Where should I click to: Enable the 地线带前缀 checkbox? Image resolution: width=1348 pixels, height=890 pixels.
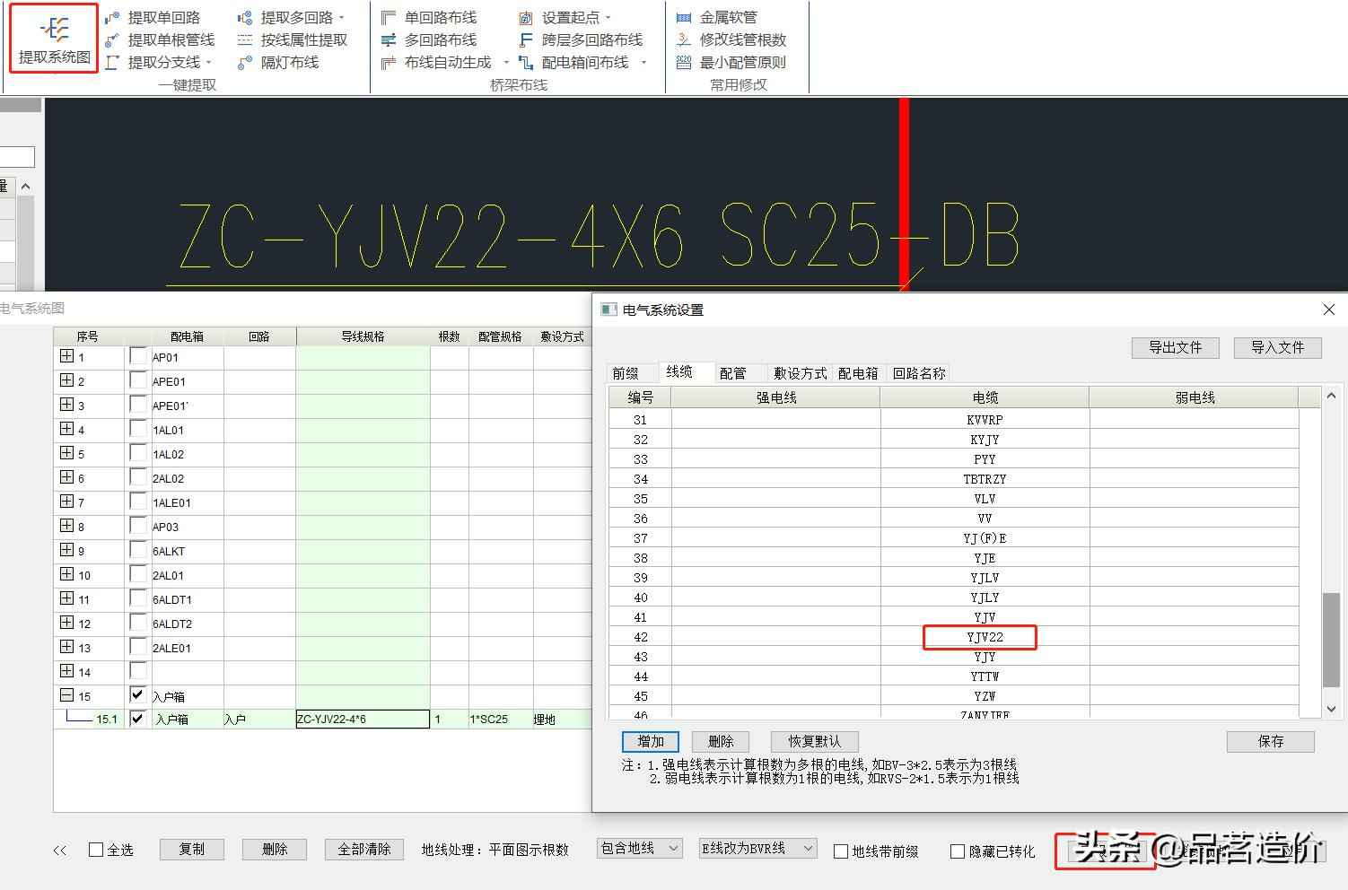click(x=841, y=851)
